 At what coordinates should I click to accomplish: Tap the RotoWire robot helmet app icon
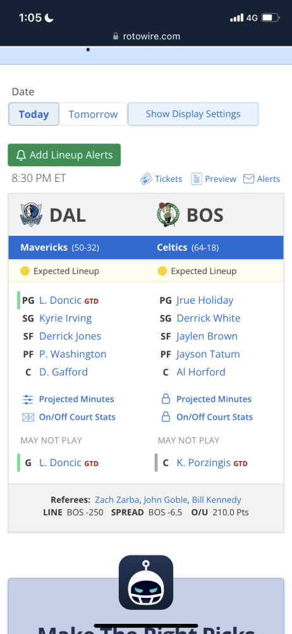[146, 582]
